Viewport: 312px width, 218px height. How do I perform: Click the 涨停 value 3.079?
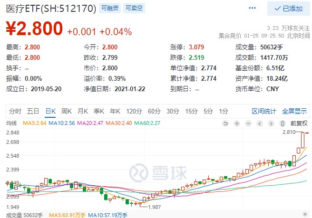coord(196,47)
